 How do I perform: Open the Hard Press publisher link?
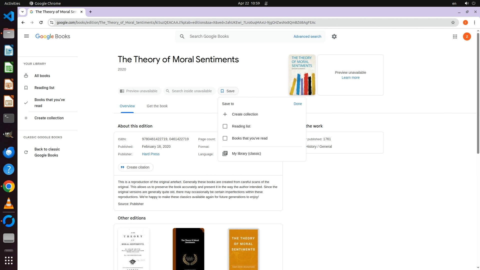150,154
